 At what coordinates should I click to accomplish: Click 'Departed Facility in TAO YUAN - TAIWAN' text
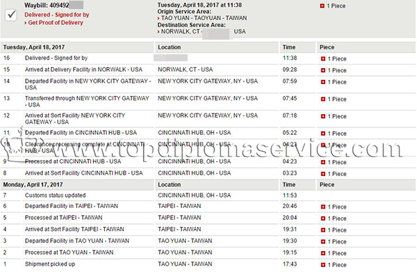pos(77,241)
